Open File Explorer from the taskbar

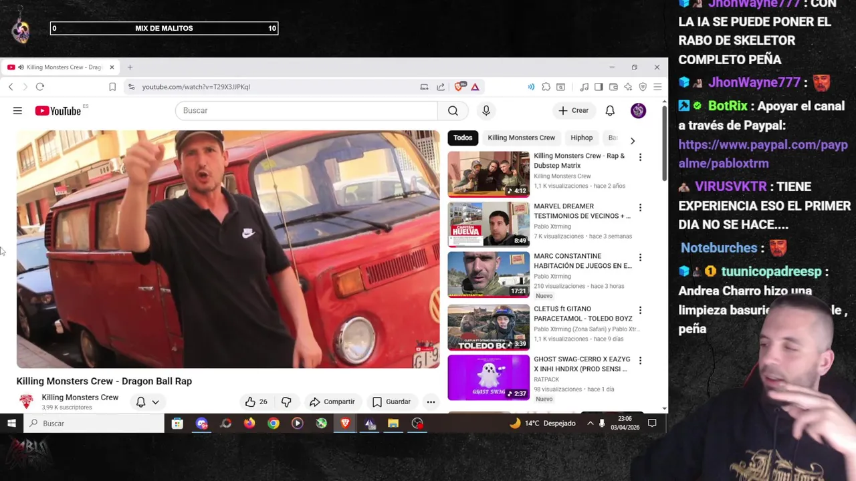[393, 423]
